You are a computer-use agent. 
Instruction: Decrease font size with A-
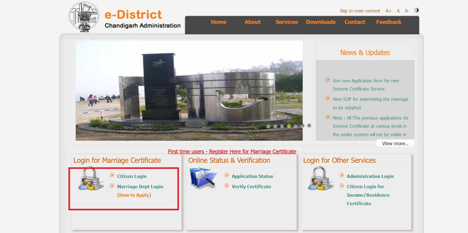[x=407, y=11]
